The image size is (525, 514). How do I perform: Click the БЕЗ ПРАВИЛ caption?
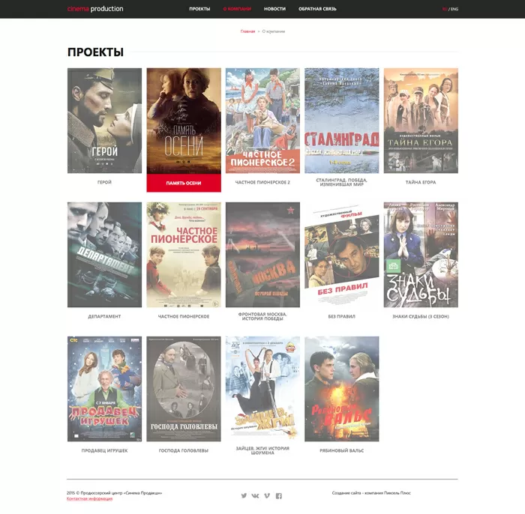coord(341,316)
